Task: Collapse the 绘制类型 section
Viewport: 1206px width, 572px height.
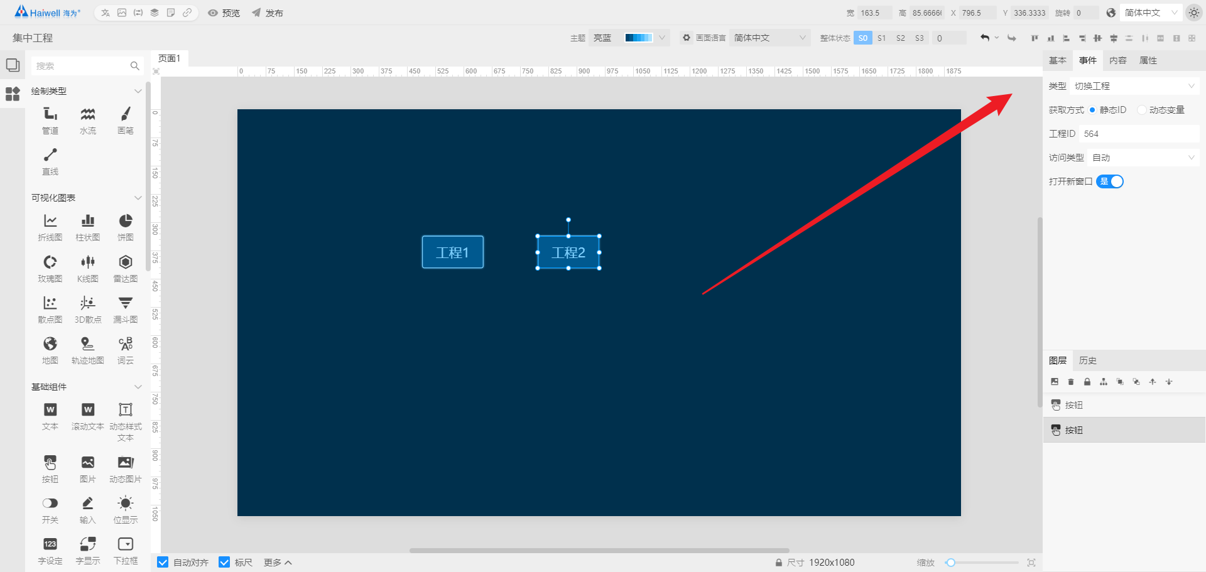Action: tap(138, 91)
